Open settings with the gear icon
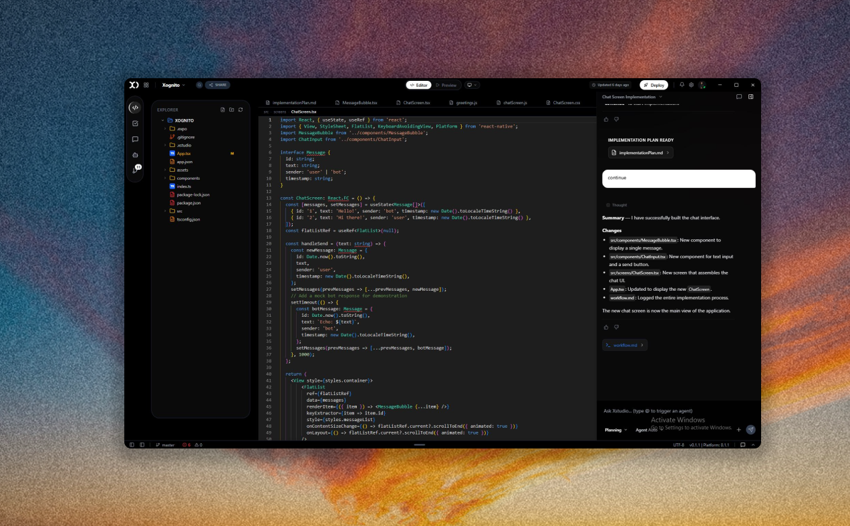The width and height of the screenshot is (850, 526). pyautogui.click(x=691, y=85)
